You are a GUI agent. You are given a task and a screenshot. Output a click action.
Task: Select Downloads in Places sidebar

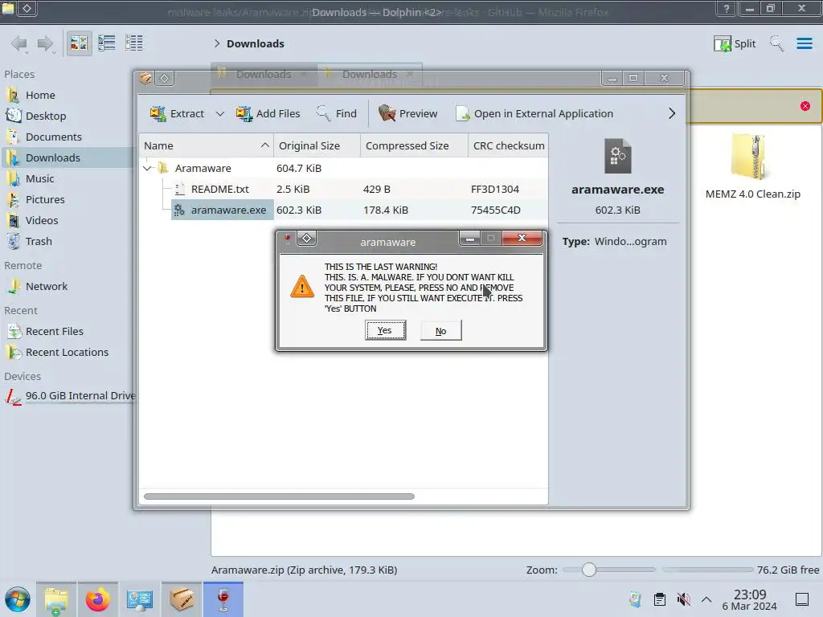click(67, 158)
